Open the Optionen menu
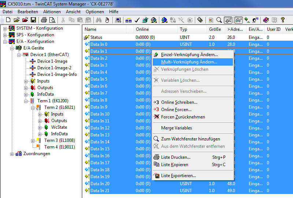This screenshot has height=198, width=293. coord(95,12)
